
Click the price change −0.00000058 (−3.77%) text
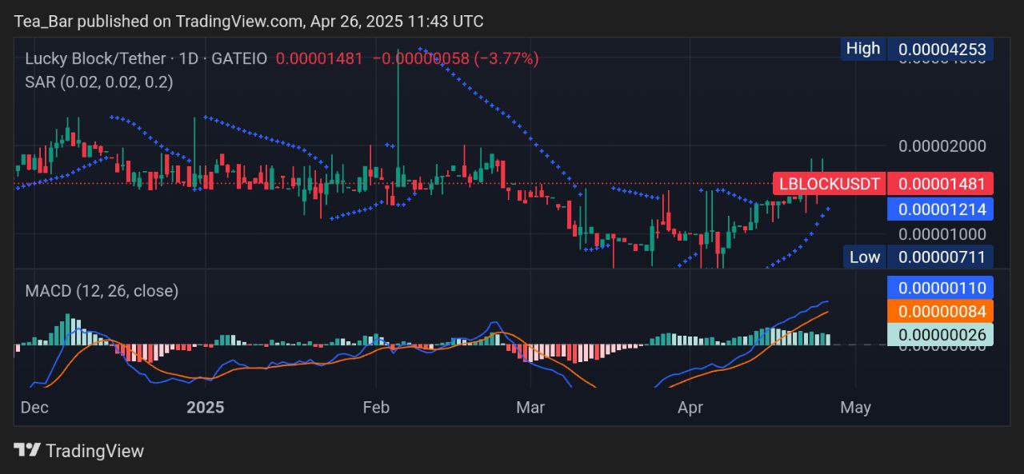pos(456,58)
